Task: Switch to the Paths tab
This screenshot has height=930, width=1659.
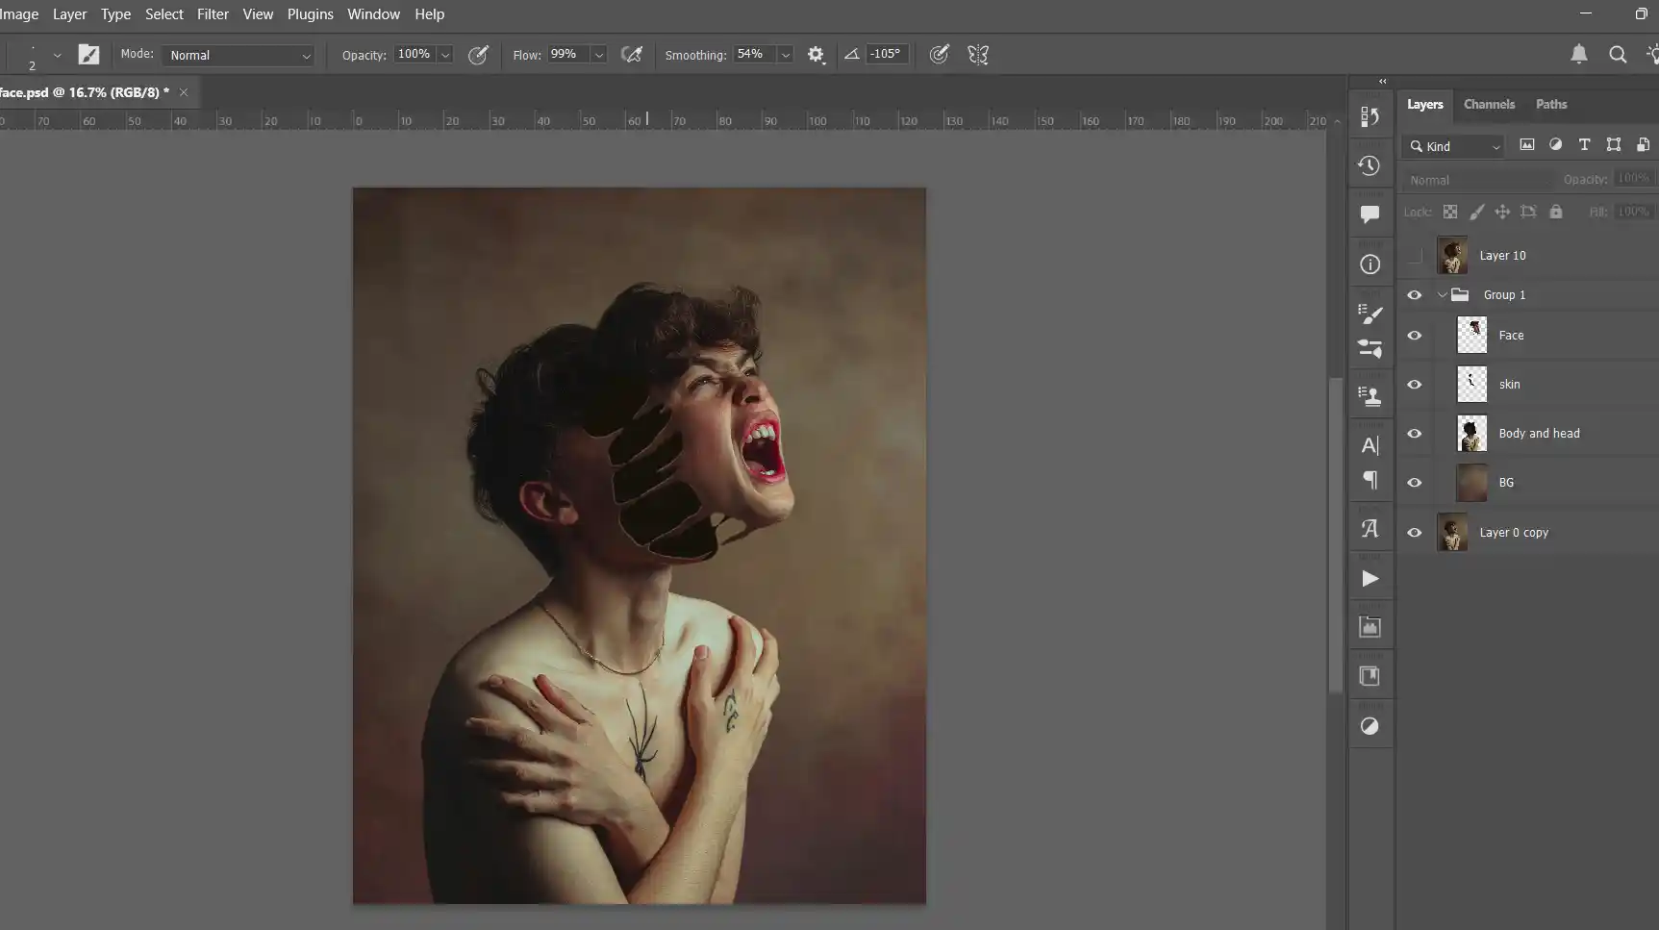Action: click(1550, 104)
